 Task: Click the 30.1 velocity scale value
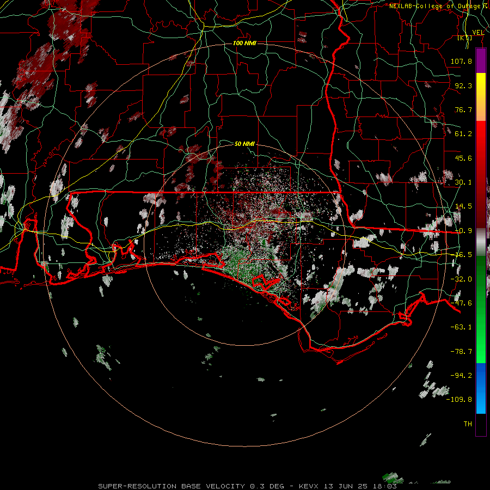click(x=463, y=182)
